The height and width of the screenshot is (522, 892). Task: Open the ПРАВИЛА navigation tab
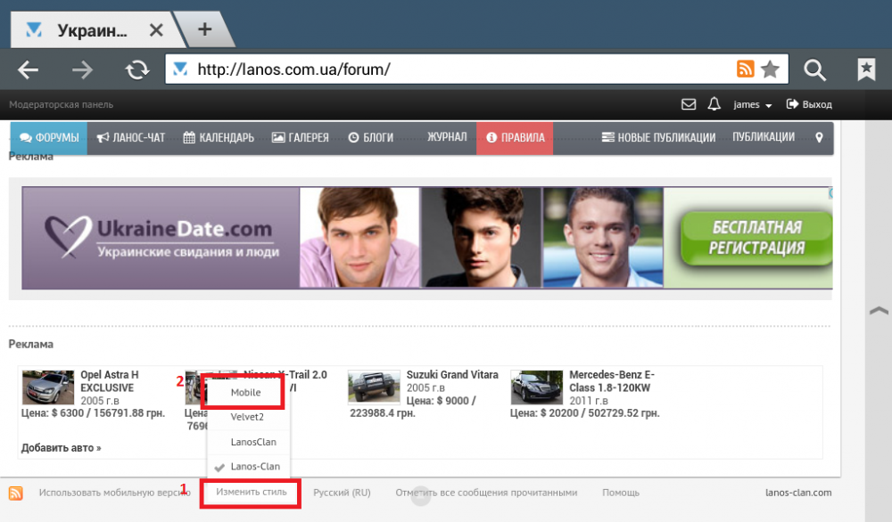click(515, 138)
